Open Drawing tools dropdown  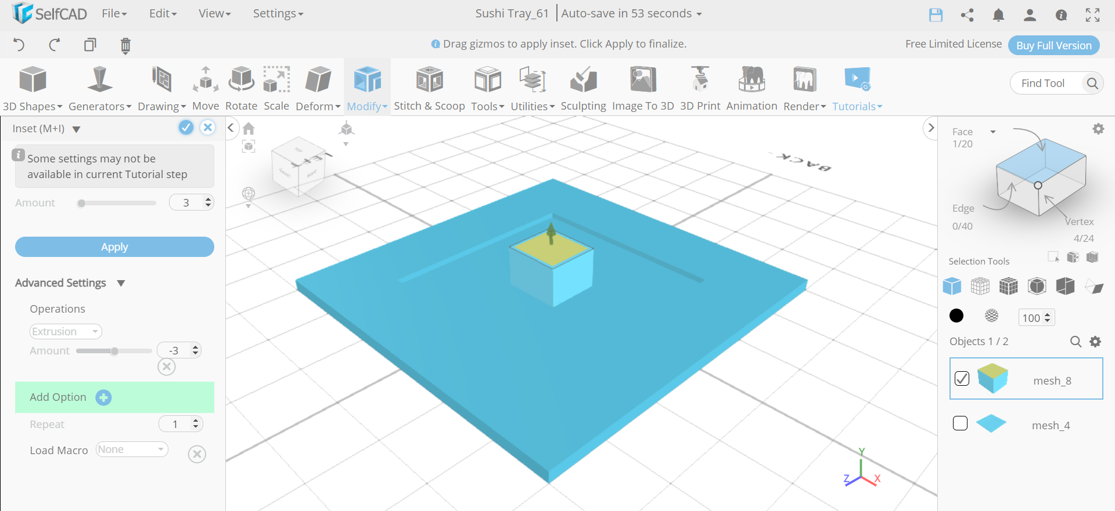tap(161, 88)
